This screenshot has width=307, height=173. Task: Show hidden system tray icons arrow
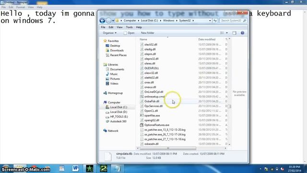(260, 169)
